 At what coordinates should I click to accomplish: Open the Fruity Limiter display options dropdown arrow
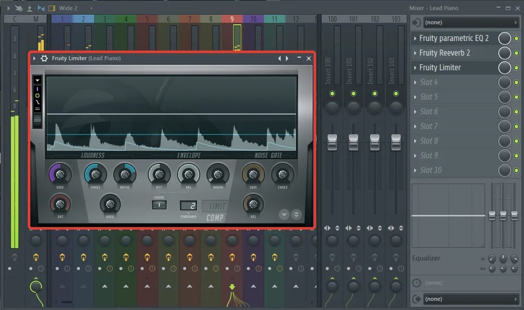click(37, 80)
